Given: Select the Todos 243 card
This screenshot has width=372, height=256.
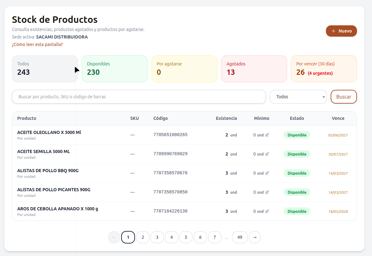Looking at the screenshot, I should click(45, 69).
